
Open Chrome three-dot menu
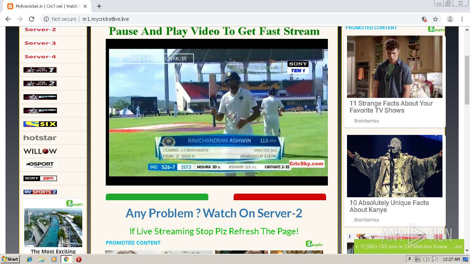(462, 19)
